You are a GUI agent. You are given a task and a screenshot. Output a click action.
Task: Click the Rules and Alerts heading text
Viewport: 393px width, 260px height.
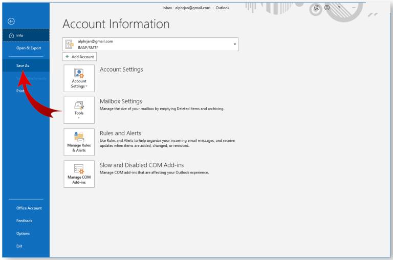click(120, 133)
